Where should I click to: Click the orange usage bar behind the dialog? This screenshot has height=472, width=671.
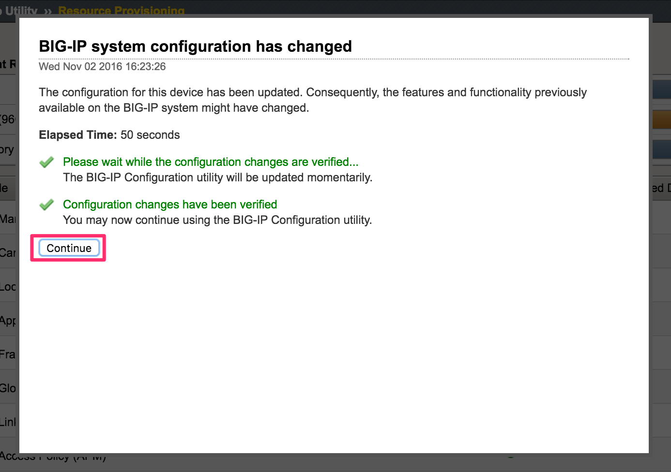662,119
